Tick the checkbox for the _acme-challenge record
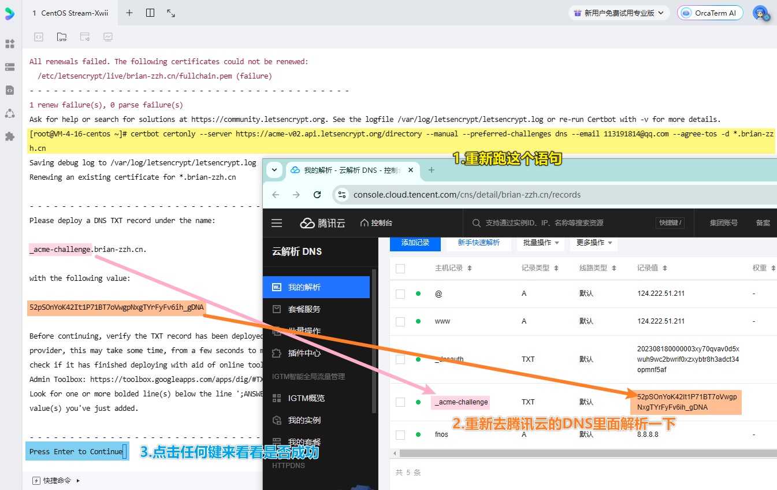This screenshot has width=777, height=490. (x=400, y=402)
